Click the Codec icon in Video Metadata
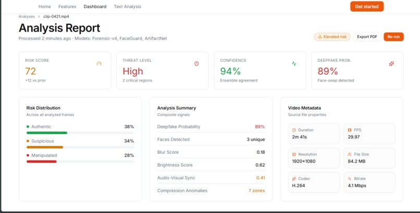 294,179
